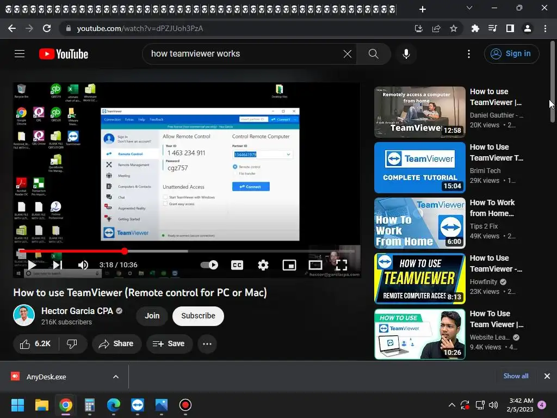Open Chrome media control icon
Screen dimensions: 557x418
point(492,28)
